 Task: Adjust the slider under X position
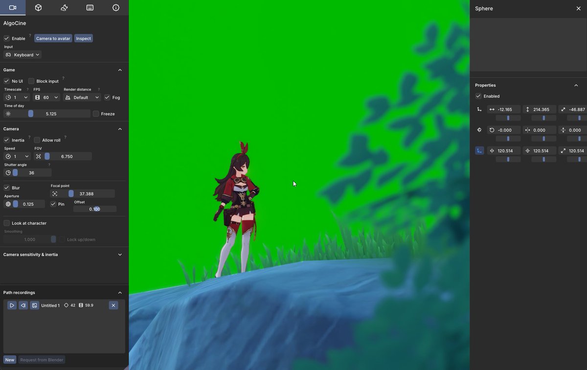pos(508,118)
